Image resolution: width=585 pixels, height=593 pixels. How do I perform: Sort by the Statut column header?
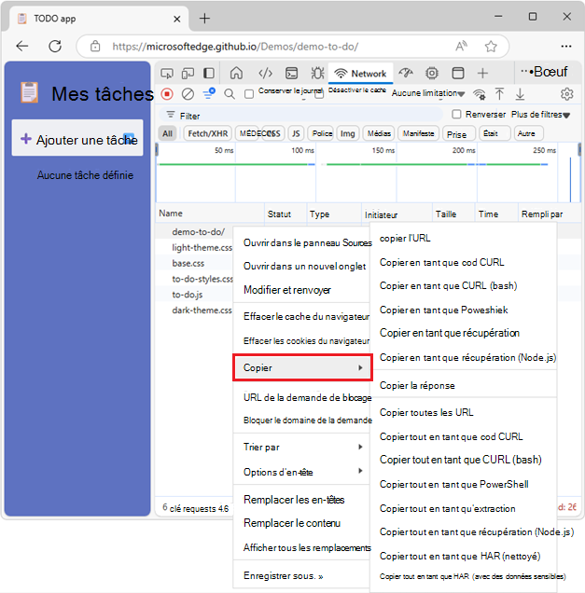pyautogui.click(x=286, y=214)
